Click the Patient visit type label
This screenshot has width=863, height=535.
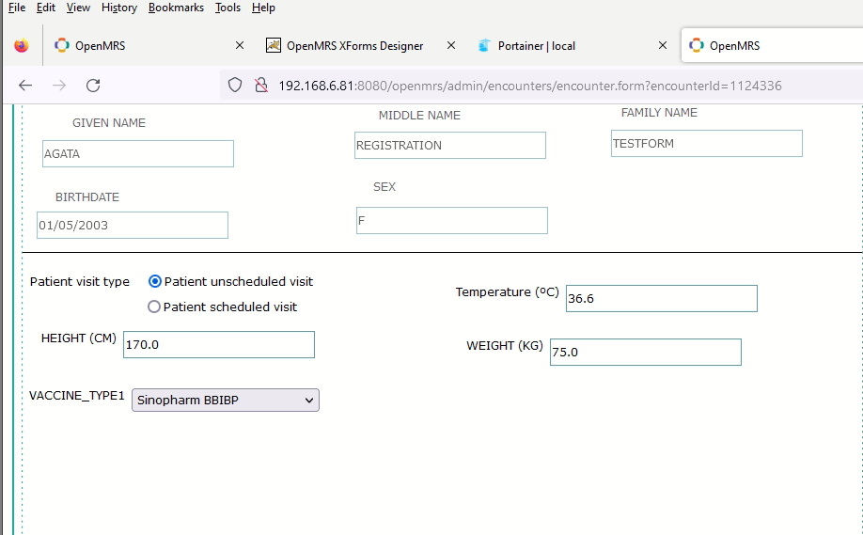pyautogui.click(x=80, y=281)
